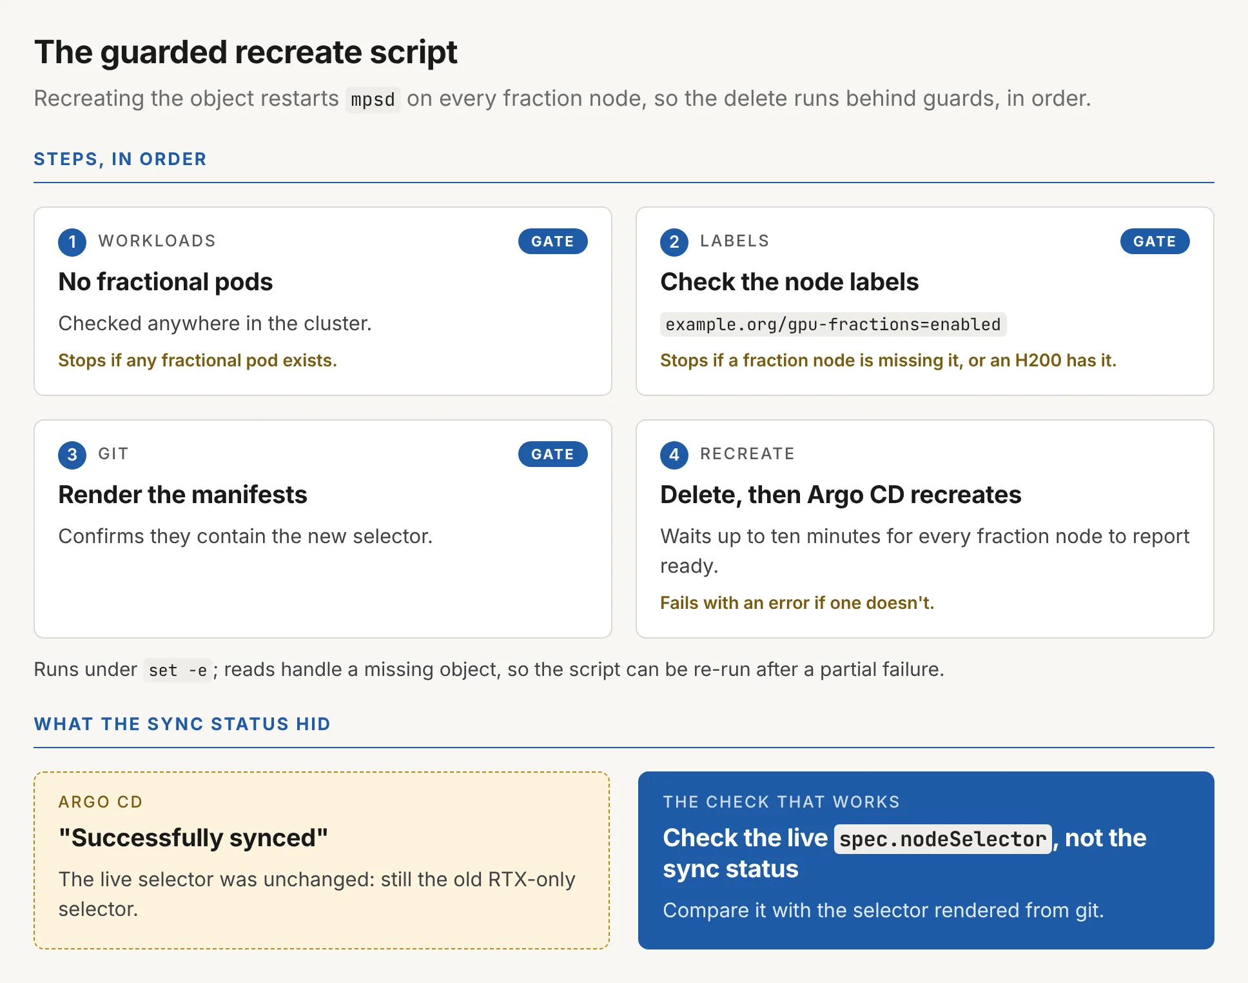Image resolution: width=1248 pixels, height=983 pixels.
Task: Click the 'Render the manifests' title
Action: (x=182, y=495)
